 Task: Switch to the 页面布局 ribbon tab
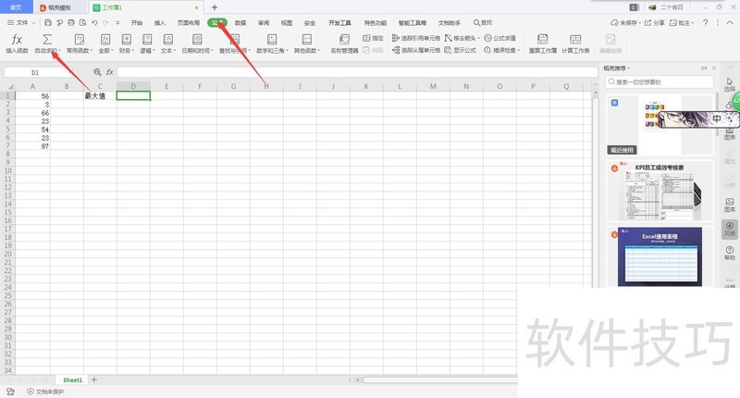coord(189,22)
